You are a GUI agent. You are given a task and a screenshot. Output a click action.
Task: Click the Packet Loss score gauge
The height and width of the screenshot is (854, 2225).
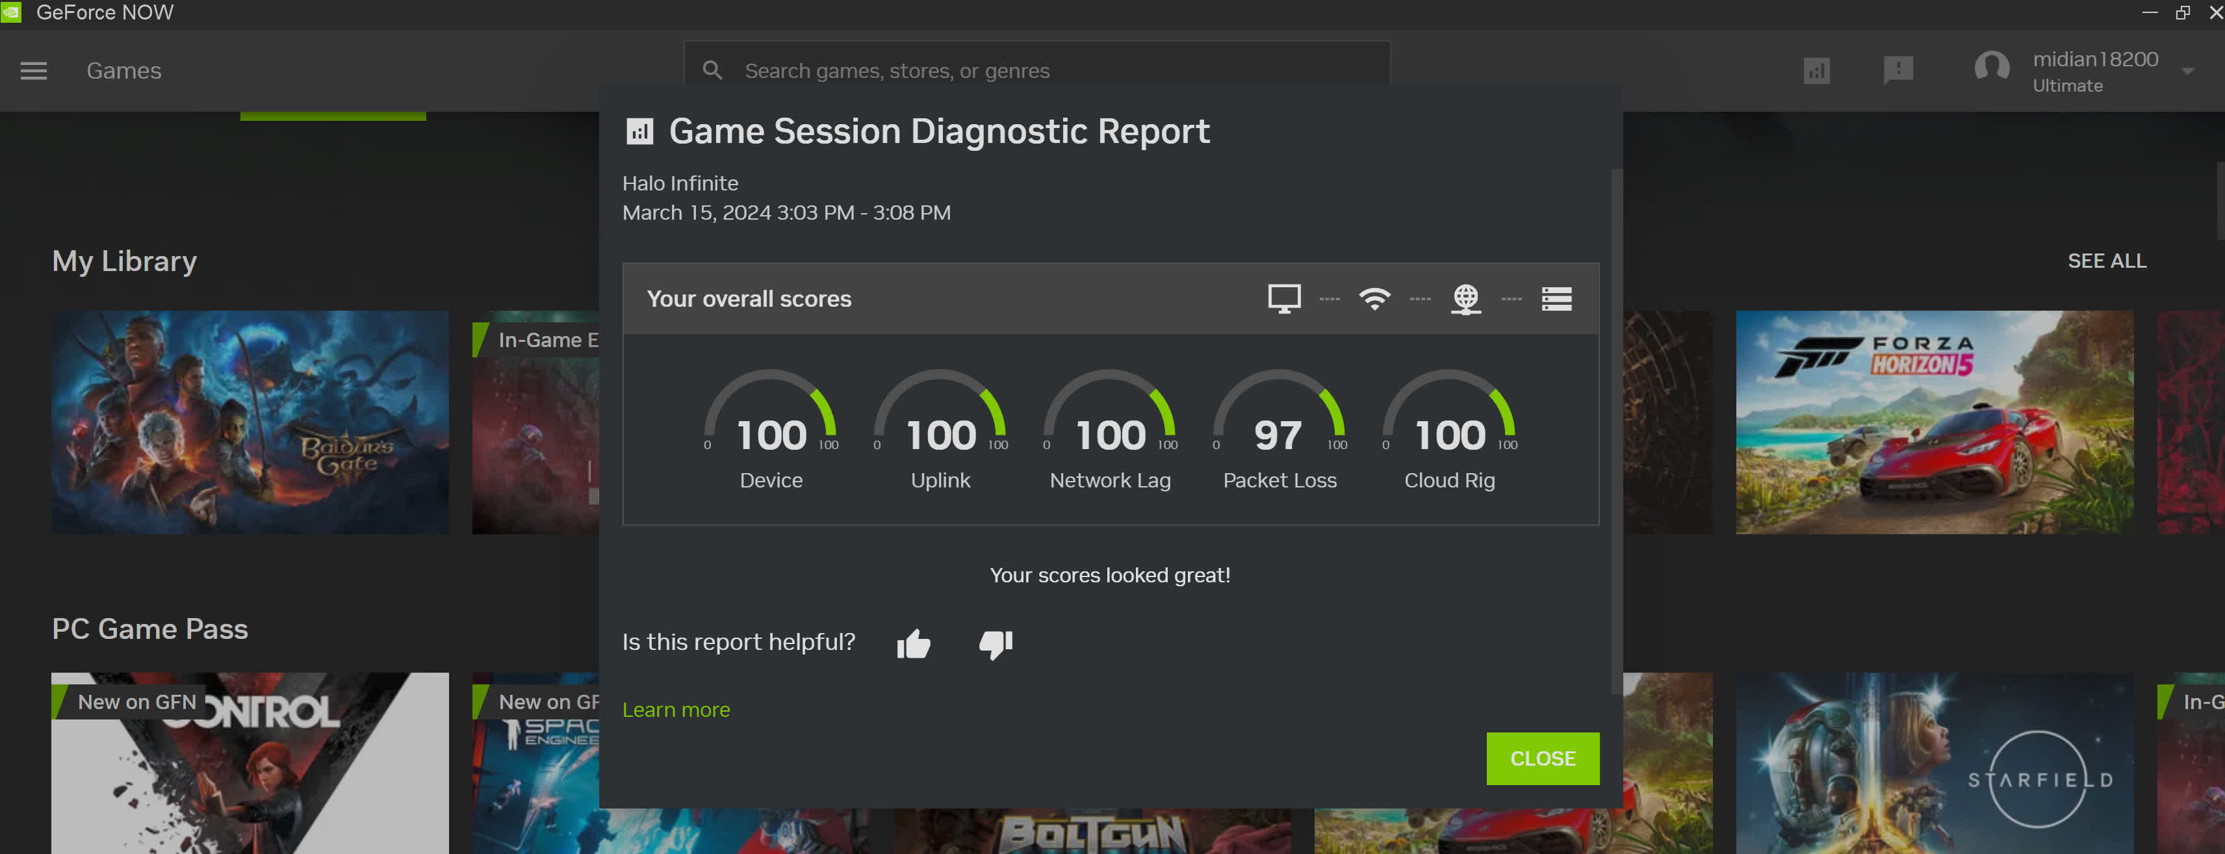point(1280,428)
